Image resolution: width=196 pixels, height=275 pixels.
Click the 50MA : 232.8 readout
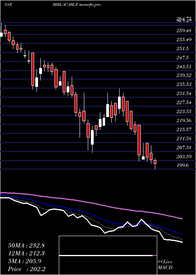(26, 246)
